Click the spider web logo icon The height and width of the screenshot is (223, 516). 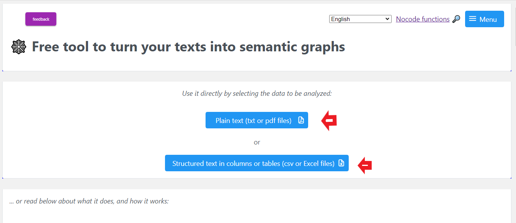coord(18,47)
